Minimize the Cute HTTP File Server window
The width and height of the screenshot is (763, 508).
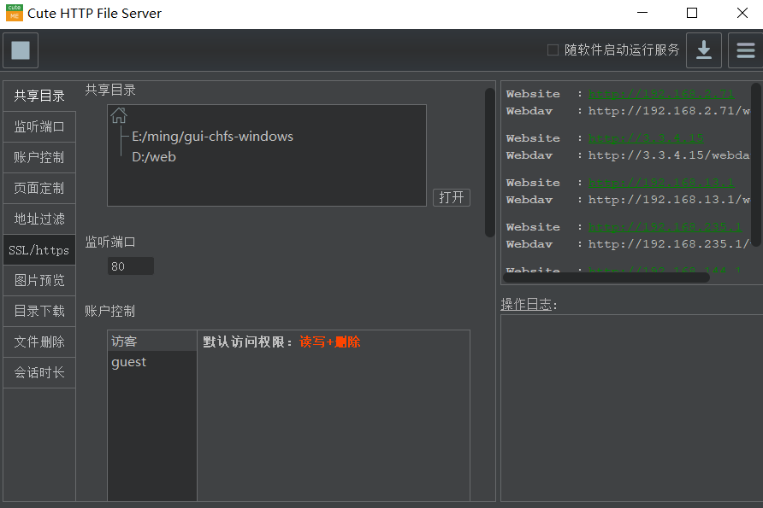pyautogui.click(x=642, y=13)
